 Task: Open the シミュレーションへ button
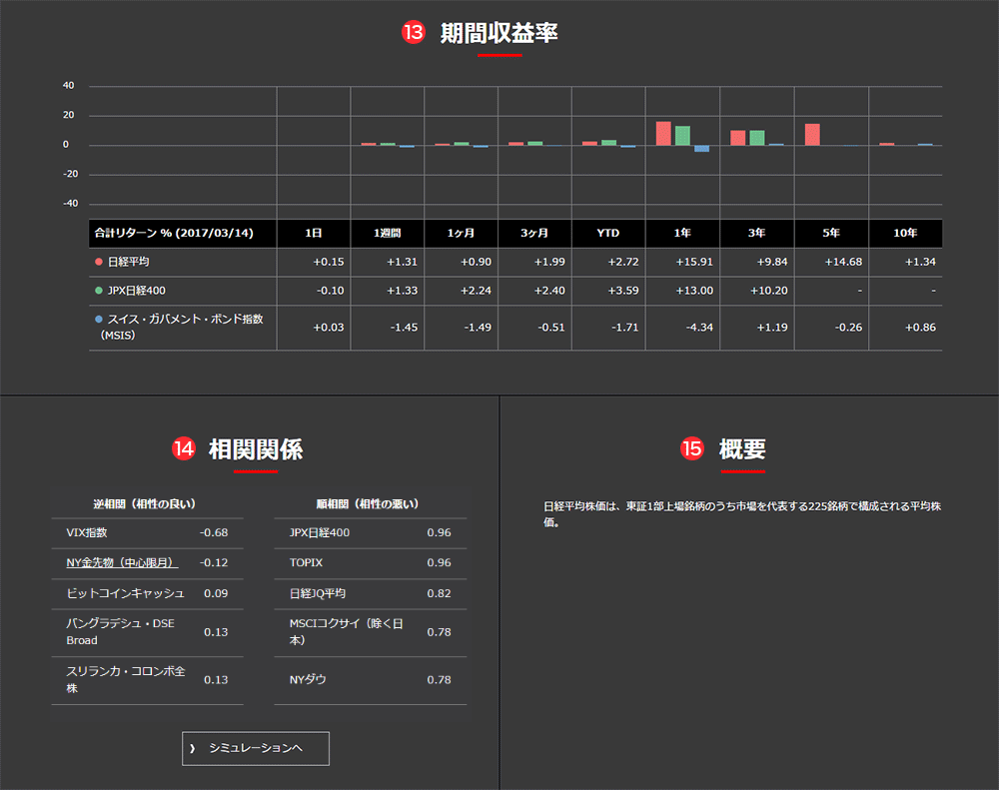click(255, 748)
